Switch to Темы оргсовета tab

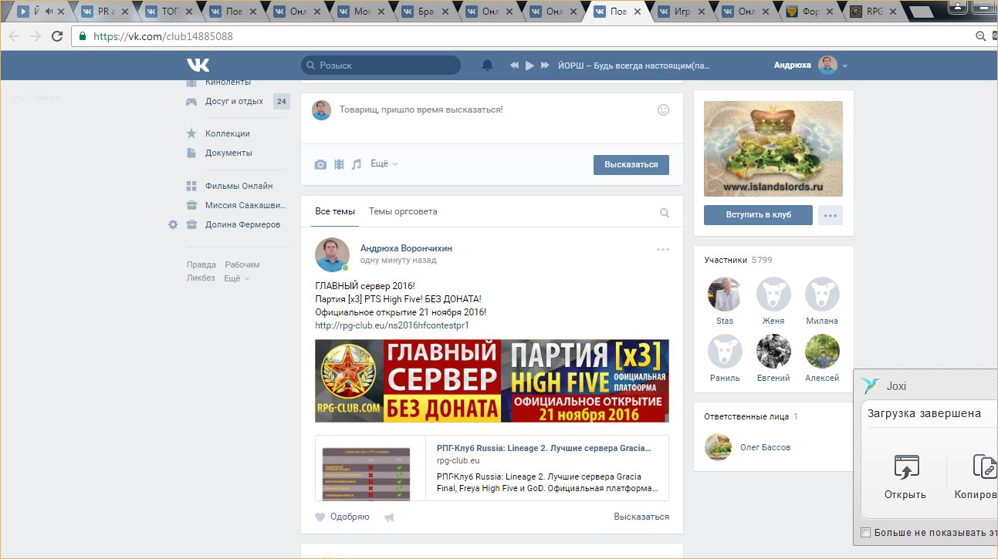tap(403, 211)
